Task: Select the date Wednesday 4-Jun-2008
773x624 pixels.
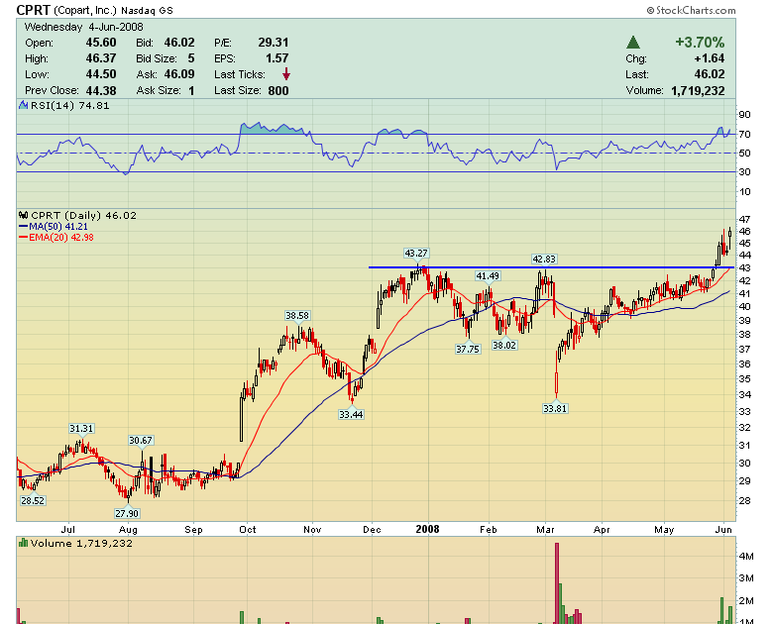Action: click(x=84, y=27)
